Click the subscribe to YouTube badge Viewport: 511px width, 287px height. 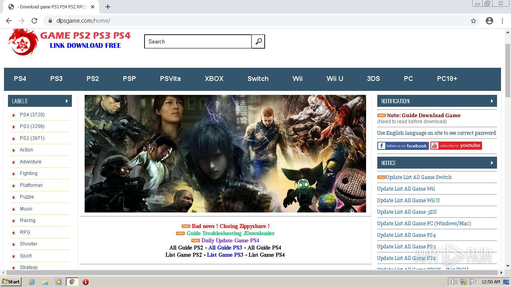tap(456, 146)
